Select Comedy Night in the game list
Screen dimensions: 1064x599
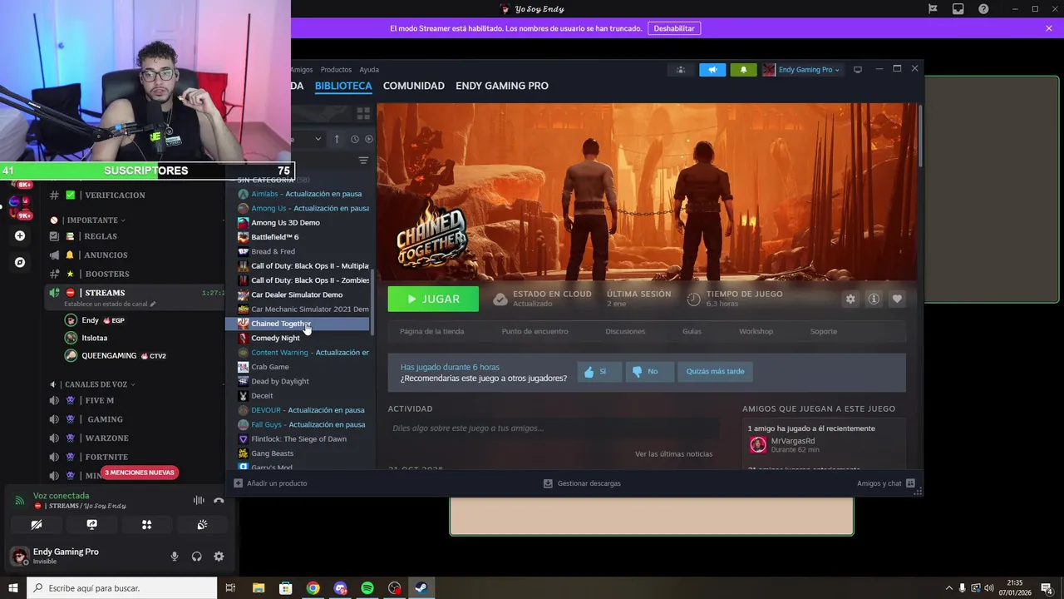303,338
